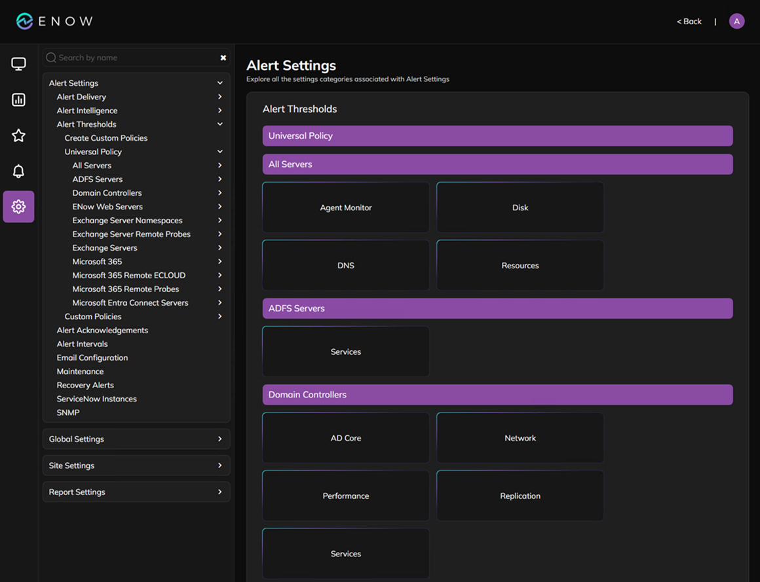
Task: Go back using the Back link
Action: (689, 22)
